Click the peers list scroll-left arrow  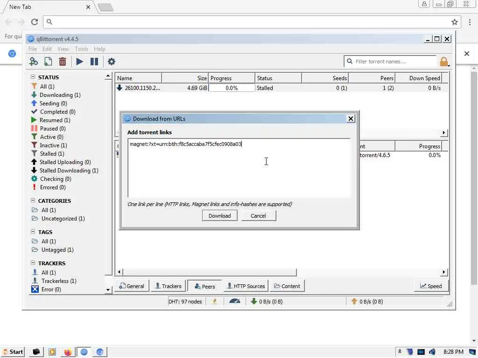point(119,272)
